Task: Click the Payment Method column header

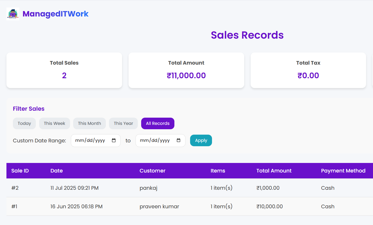Action: [x=343, y=171]
